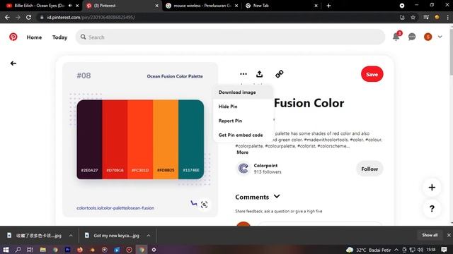
Task: Click the teal #11746E swatch
Action: coord(191,140)
